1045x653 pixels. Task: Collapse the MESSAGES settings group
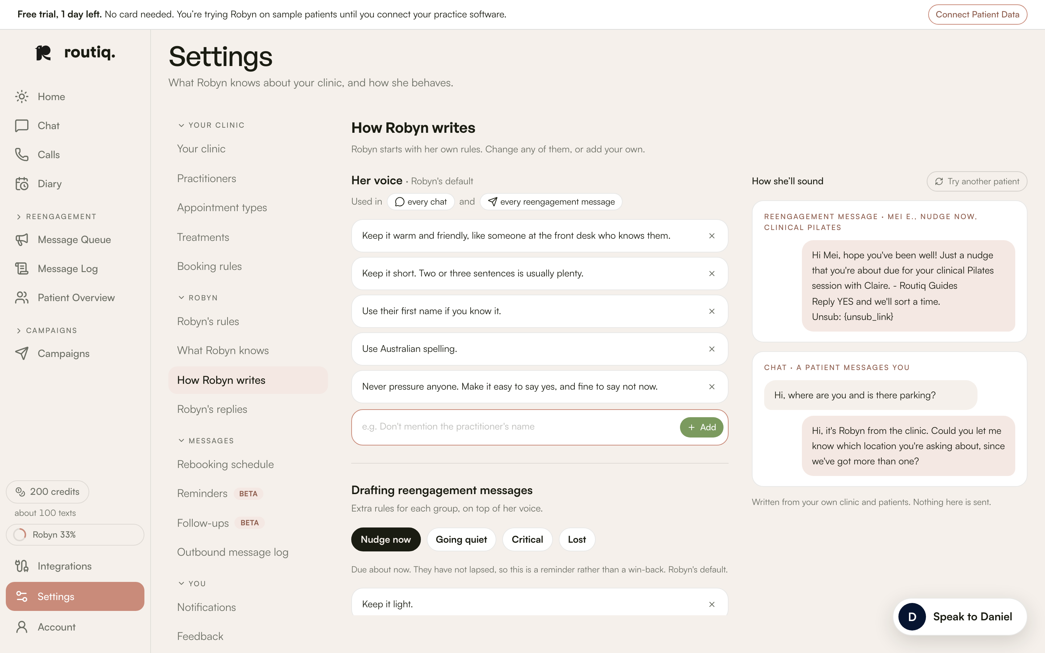[x=206, y=440]
